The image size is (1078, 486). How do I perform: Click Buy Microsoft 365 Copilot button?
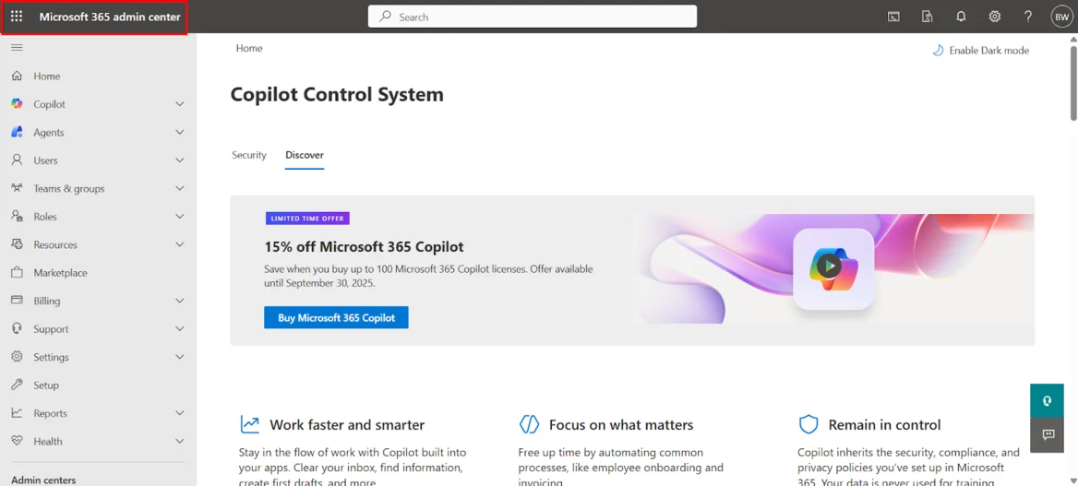pos(336,317)
